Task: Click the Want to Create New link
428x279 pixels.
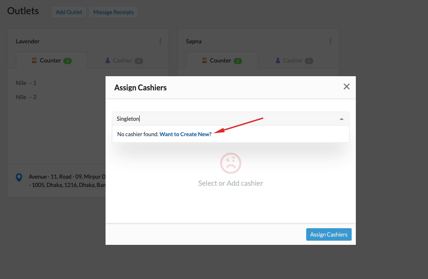Action: click(185, 134)
